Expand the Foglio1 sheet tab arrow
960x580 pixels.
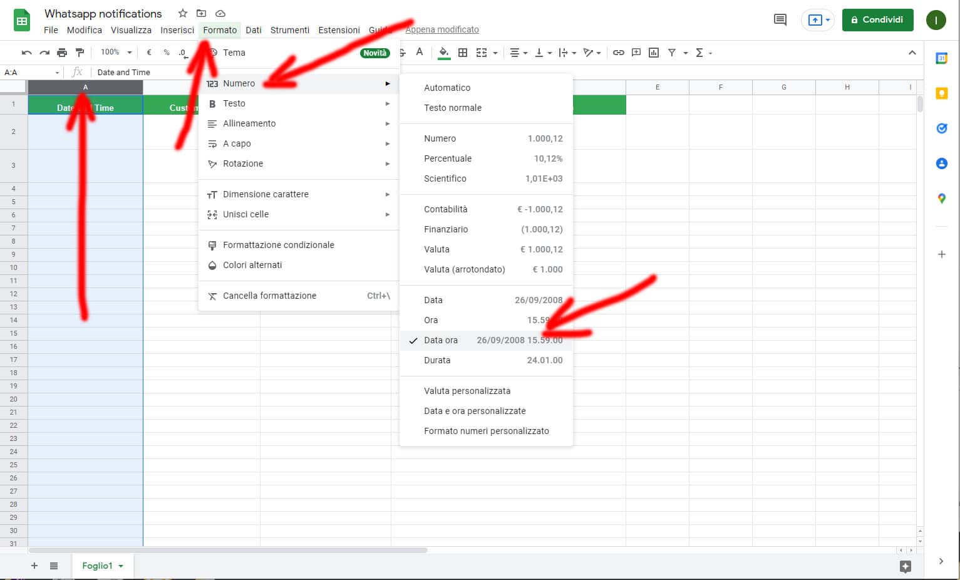pyautogui.click(x=121, y=566)
